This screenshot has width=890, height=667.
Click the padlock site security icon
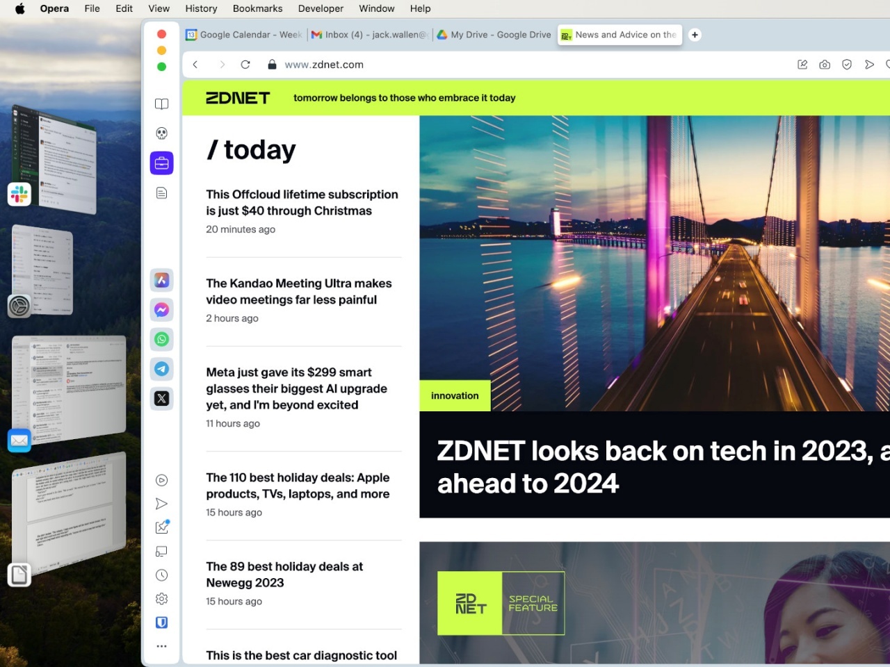[272, 65]
